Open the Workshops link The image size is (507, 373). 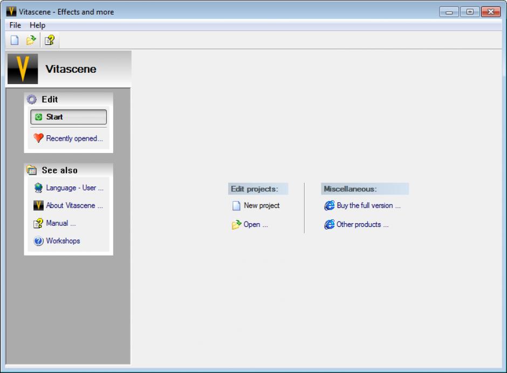point(63,241)
